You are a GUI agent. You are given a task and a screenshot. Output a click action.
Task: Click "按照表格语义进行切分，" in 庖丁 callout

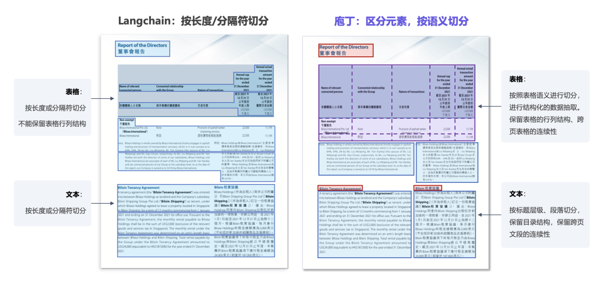pos(544,95)
